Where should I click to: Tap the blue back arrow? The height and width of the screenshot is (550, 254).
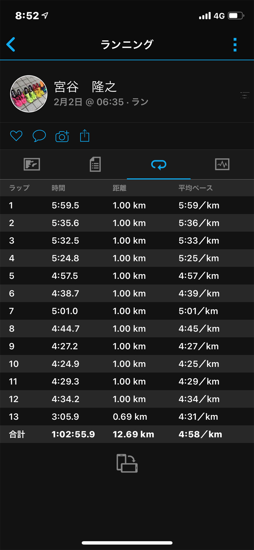point(11,44)
